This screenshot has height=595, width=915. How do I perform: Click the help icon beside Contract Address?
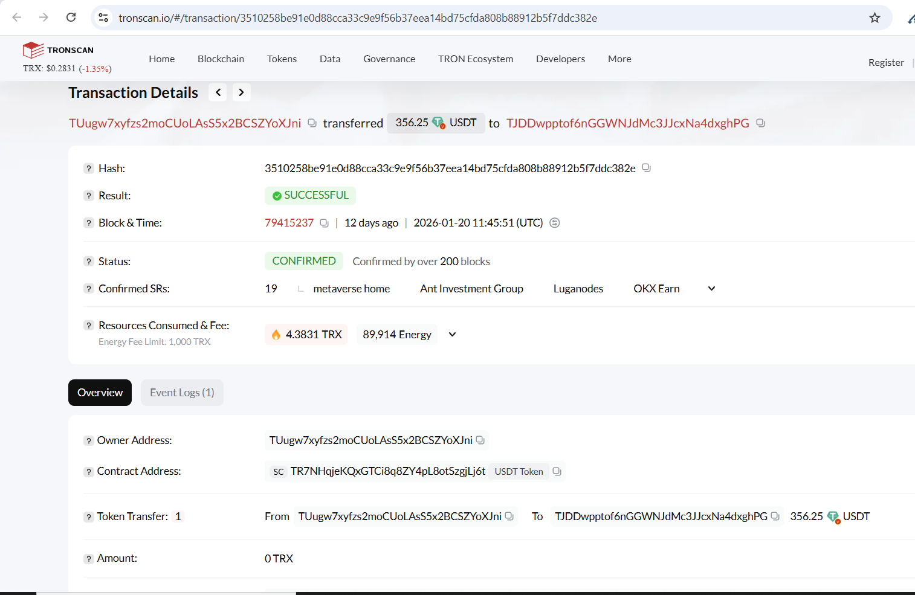89,472
